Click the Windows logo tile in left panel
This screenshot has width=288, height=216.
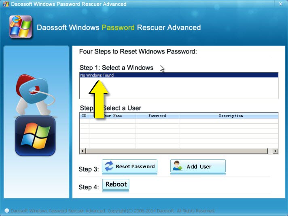35,136
